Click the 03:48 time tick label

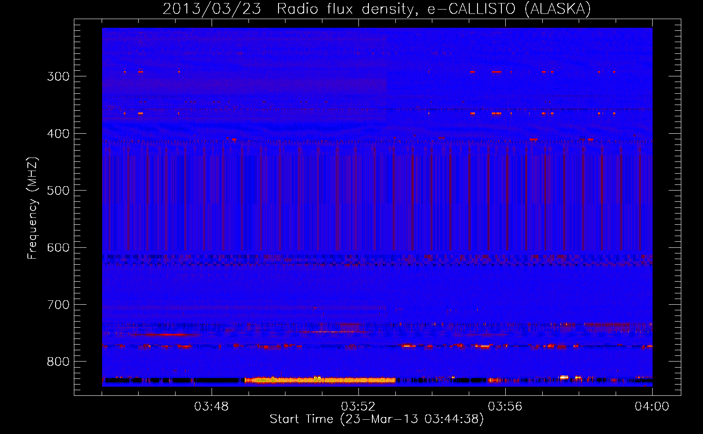pos(212,407)
